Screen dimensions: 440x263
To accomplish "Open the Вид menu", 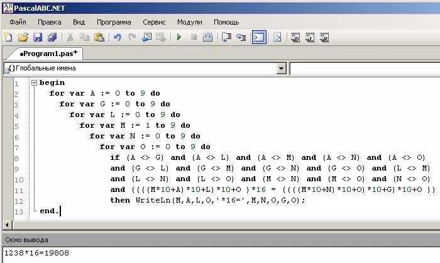I will [79, 22].
